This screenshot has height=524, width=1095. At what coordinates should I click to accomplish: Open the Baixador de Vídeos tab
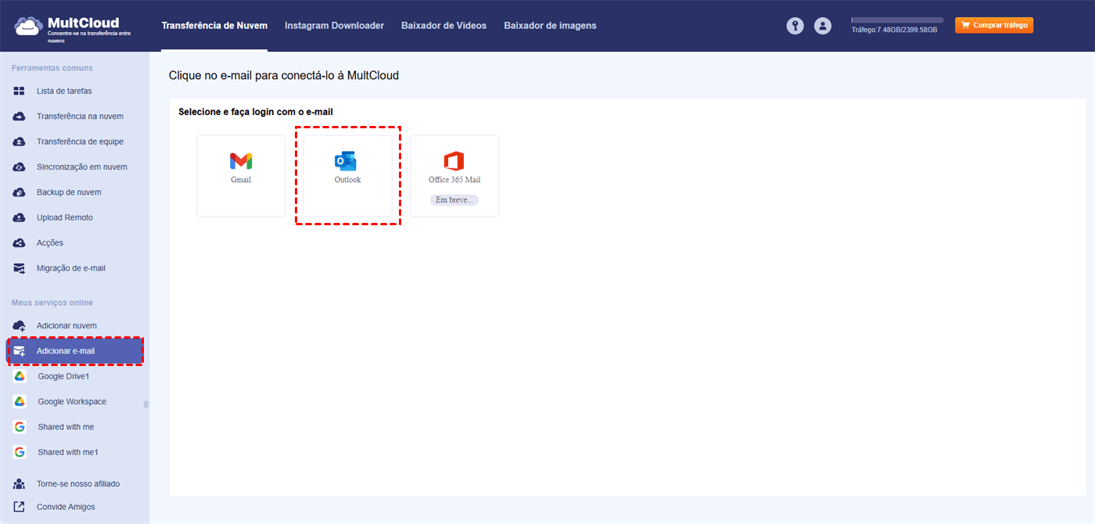point(443,26)
